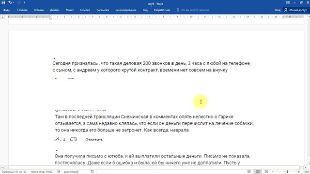Change language via украинский in status bar
The image size is (310, 174).
click(x=71, y=172)
